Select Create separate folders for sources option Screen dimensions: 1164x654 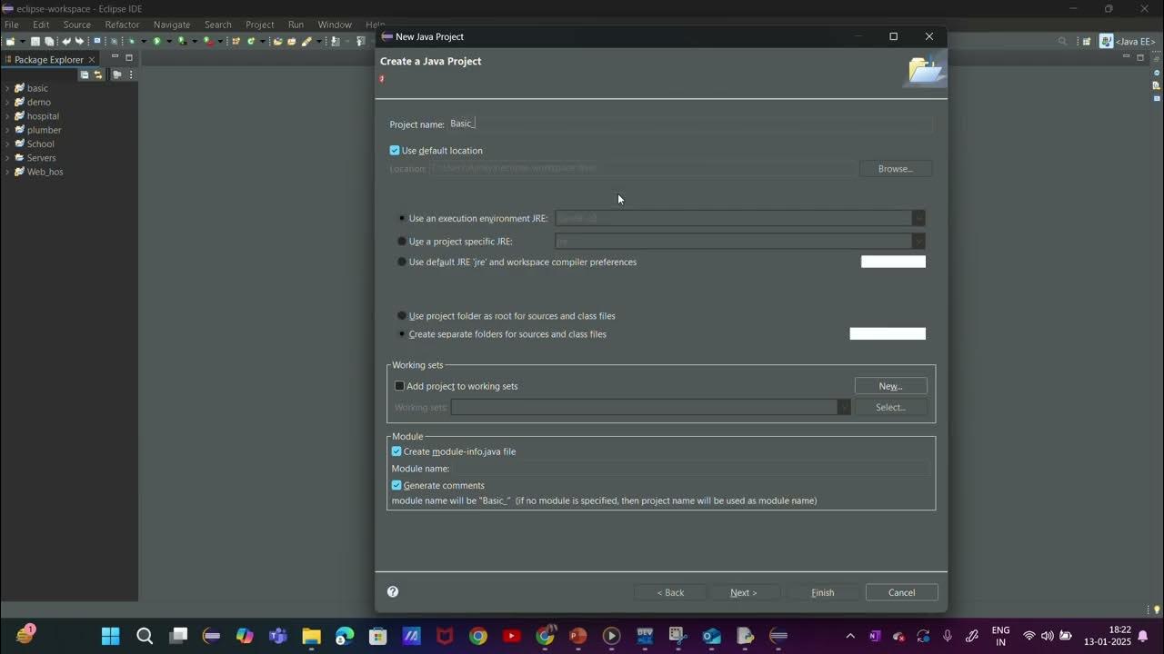point(402,333)
